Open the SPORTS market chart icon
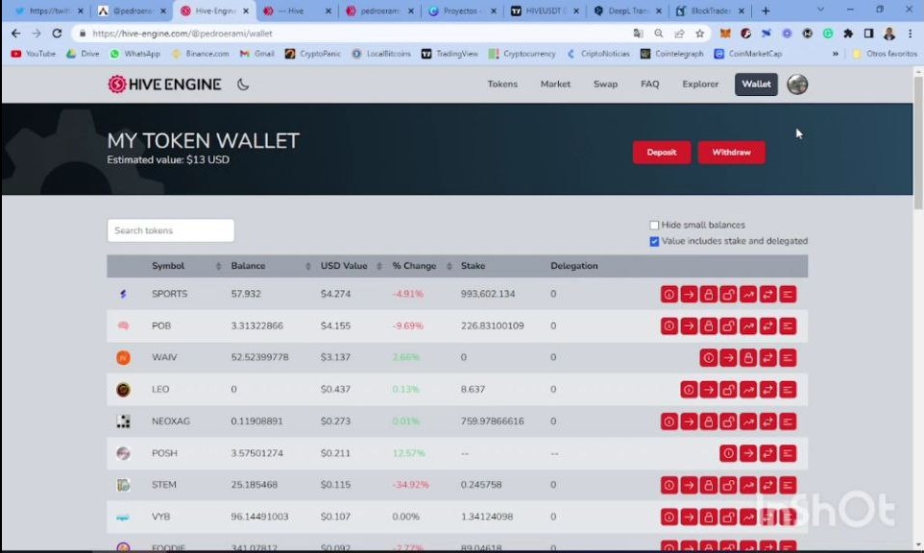The image size is (924, 553). 748,294
